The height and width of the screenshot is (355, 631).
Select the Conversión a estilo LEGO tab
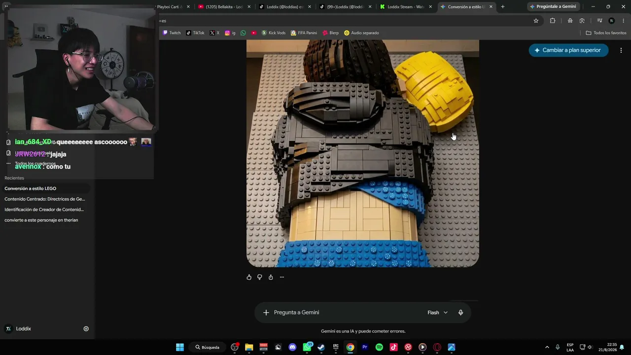[x=466, y=7]
